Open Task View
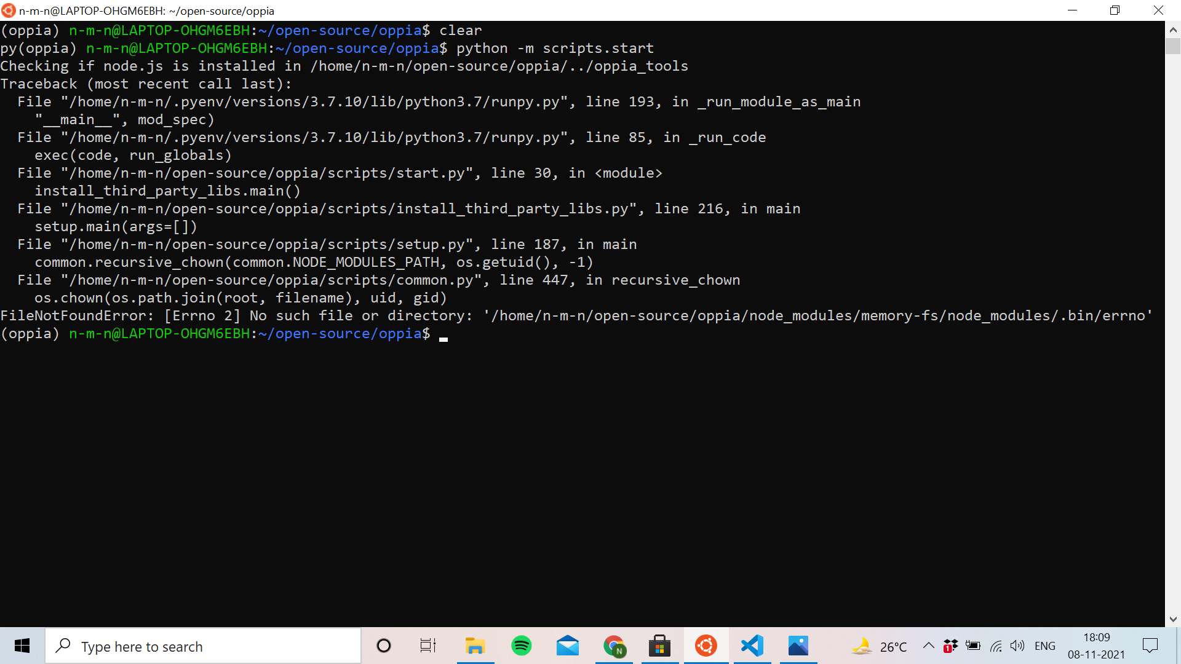This screenshot has height=664, width=1181. [428, 646]
